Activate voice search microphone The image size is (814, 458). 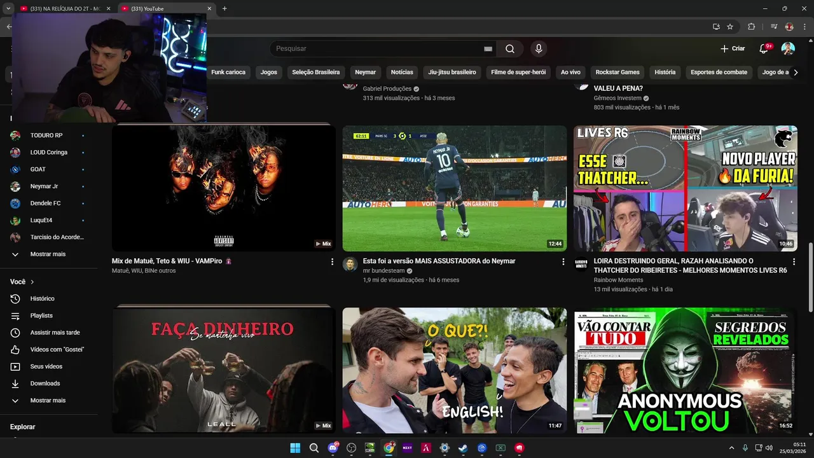click(x=539, y=48)
